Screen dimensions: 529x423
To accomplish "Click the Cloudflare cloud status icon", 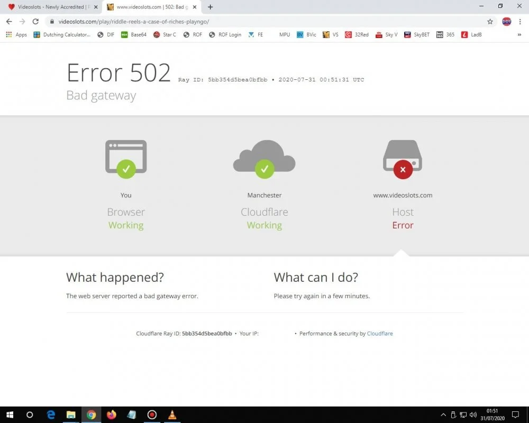I will [264, 159].
